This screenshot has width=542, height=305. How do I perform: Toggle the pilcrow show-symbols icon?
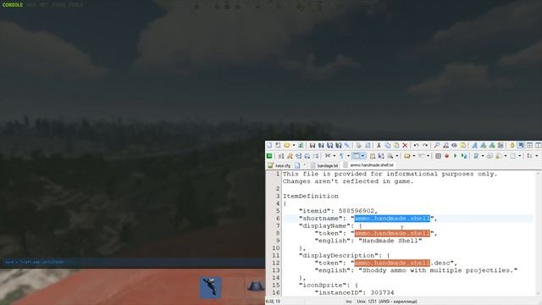click(341, 156)
